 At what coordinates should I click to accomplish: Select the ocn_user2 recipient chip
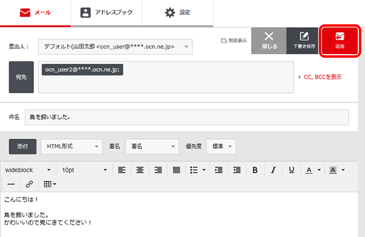[x=82, y=69]
